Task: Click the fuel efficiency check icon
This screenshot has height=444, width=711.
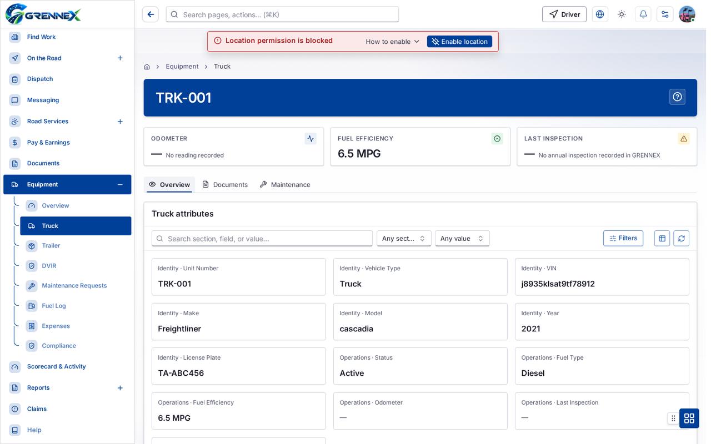Action: (x=497, y=139)
